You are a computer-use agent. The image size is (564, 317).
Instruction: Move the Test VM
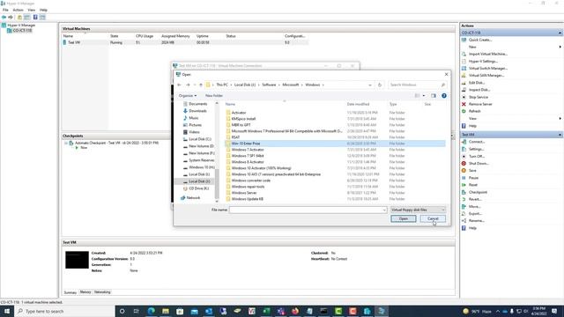pyautogui.click(x=474, y=207)
